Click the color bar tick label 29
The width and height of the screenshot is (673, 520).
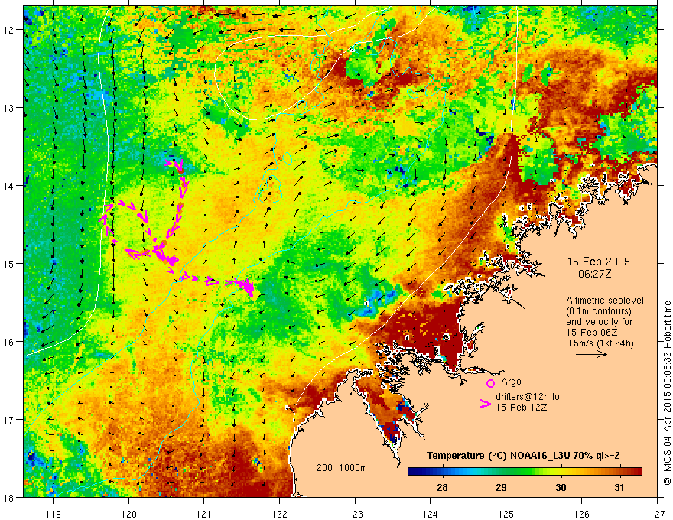[x=501, y=488]
